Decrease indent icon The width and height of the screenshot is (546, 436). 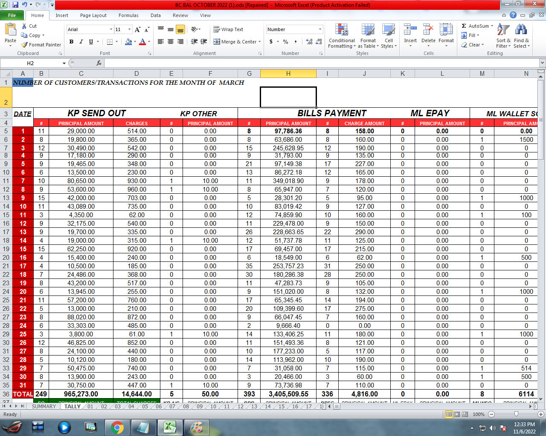[x=194, y=41]
